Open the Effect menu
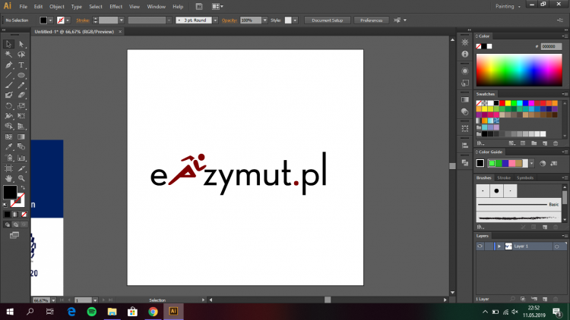 tap(116, 6)
